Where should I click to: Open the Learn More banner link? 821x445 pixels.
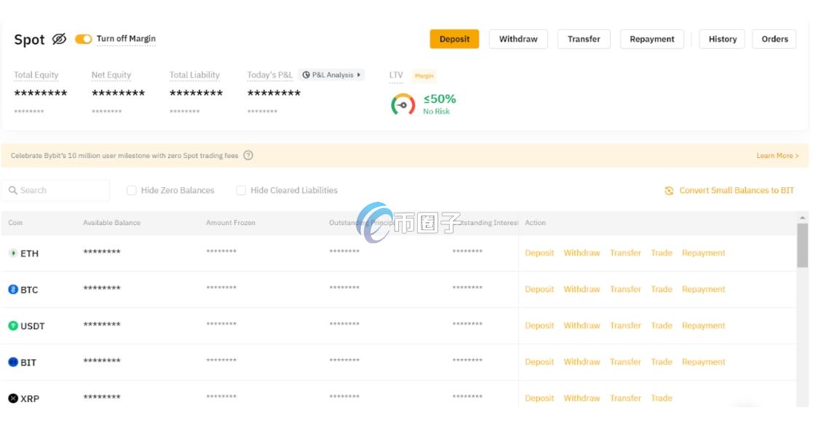click(777, 156)
